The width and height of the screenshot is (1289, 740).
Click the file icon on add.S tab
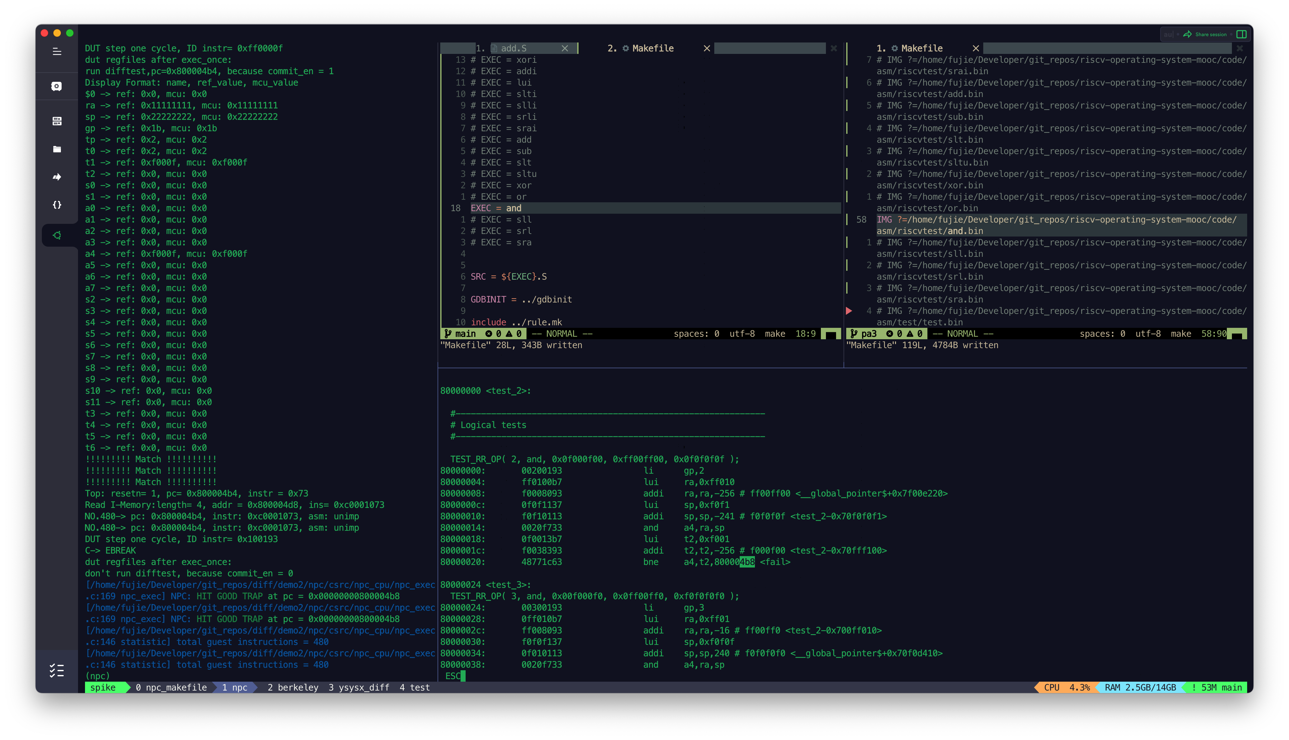[494, 48]
